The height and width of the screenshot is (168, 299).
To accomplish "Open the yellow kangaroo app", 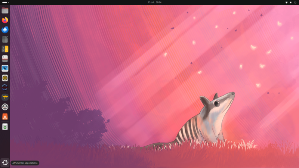I will coord(5,97).
